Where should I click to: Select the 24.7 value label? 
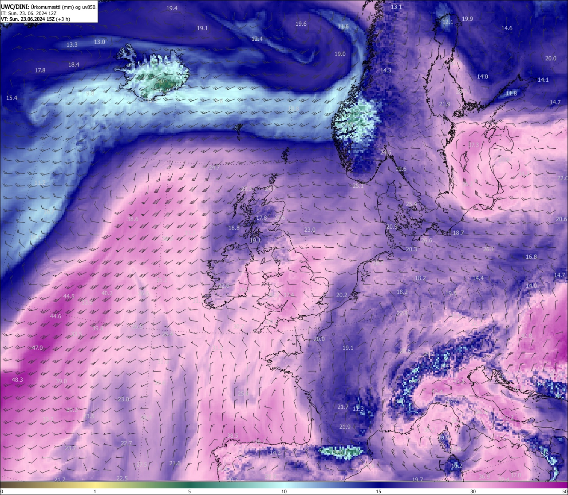click(214, 168)
